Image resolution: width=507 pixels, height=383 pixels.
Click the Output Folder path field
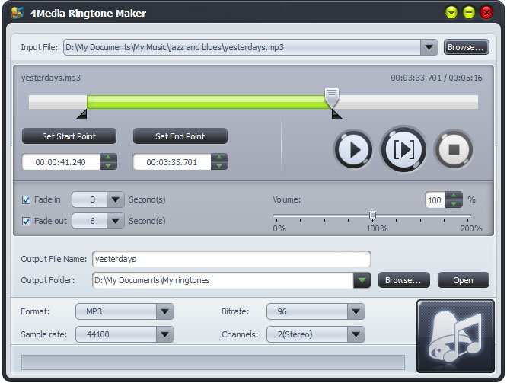click(x=223, y=280)
